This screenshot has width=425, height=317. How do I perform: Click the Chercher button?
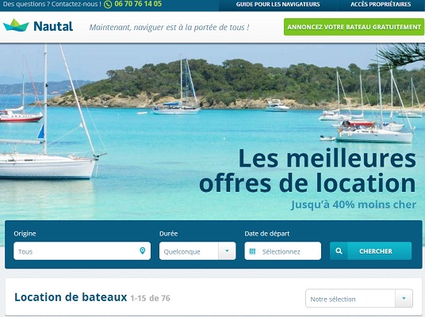click(x=371, y=251)
